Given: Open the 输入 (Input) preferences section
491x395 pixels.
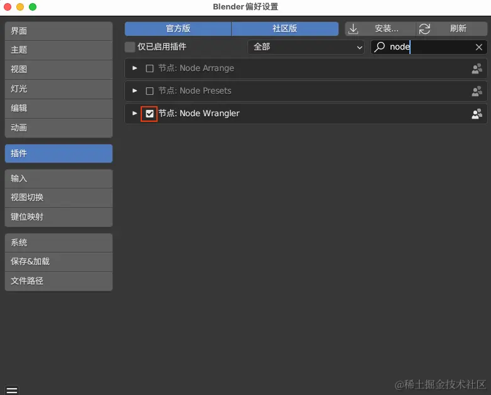Looking at the screenshot, I should pyautogui.click(x=58, y=178).
